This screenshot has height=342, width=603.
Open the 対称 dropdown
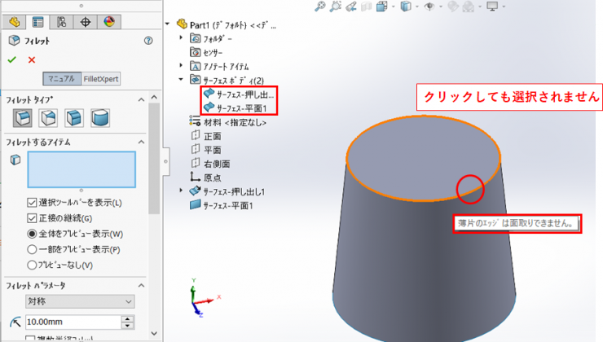[x=80, y=301]
